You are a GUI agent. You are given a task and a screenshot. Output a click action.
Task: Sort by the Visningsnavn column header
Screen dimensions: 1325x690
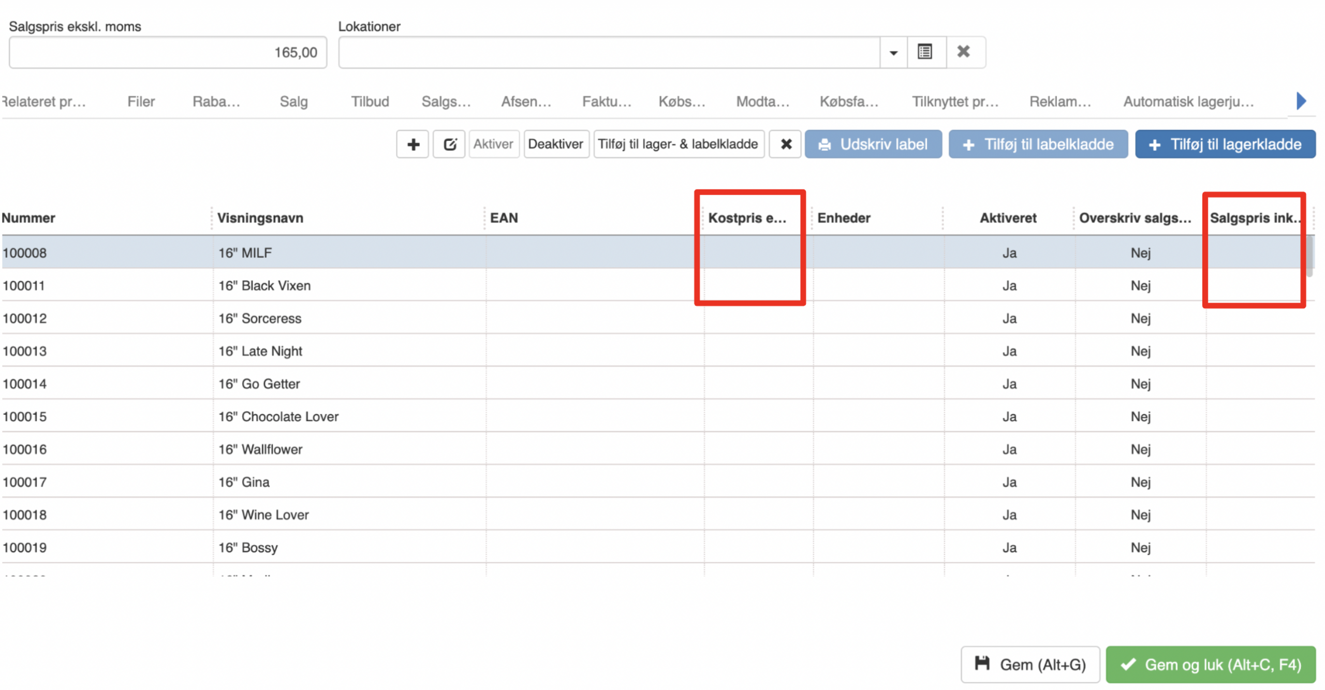(260, 218)
